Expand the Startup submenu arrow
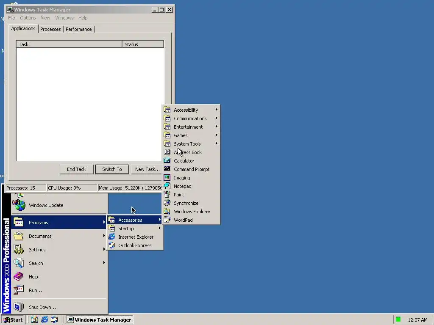The height and width of the screenshot is (325, 434). coord(160,228)
